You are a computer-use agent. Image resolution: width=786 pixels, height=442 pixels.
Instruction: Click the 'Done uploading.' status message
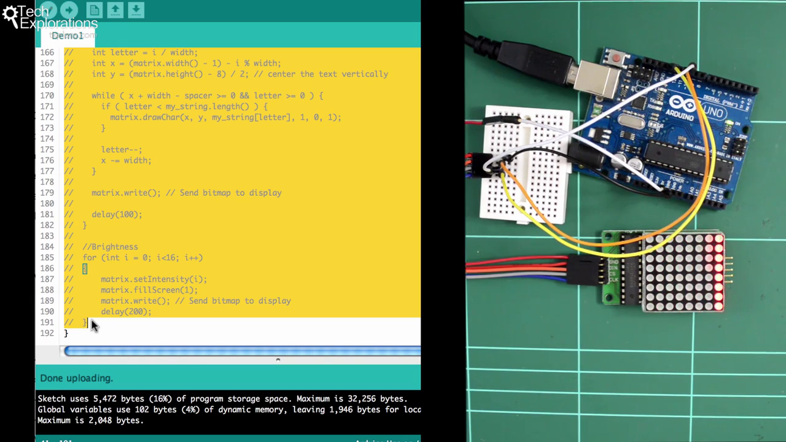click(x=77, y=378)
